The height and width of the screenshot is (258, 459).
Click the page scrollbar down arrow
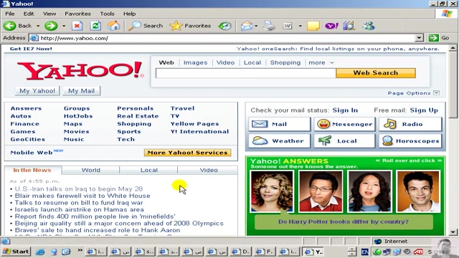453,232
